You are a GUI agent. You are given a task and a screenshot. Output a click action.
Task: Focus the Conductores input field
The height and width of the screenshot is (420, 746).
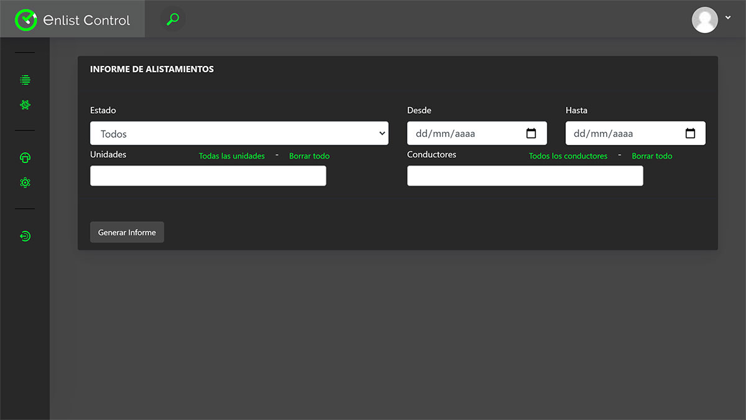tap(525, 176)
